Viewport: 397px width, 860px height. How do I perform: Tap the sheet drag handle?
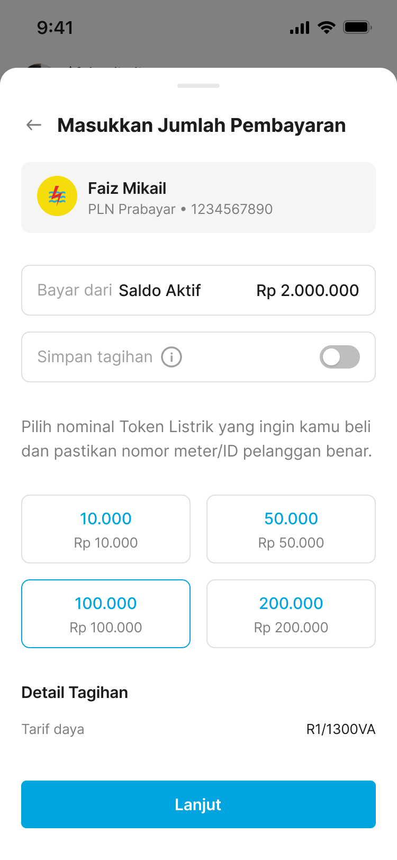(198, 86)
